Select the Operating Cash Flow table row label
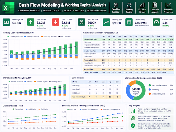Image resolution: width=176 pixels, height=132 pixels. (x=90, y=39)
